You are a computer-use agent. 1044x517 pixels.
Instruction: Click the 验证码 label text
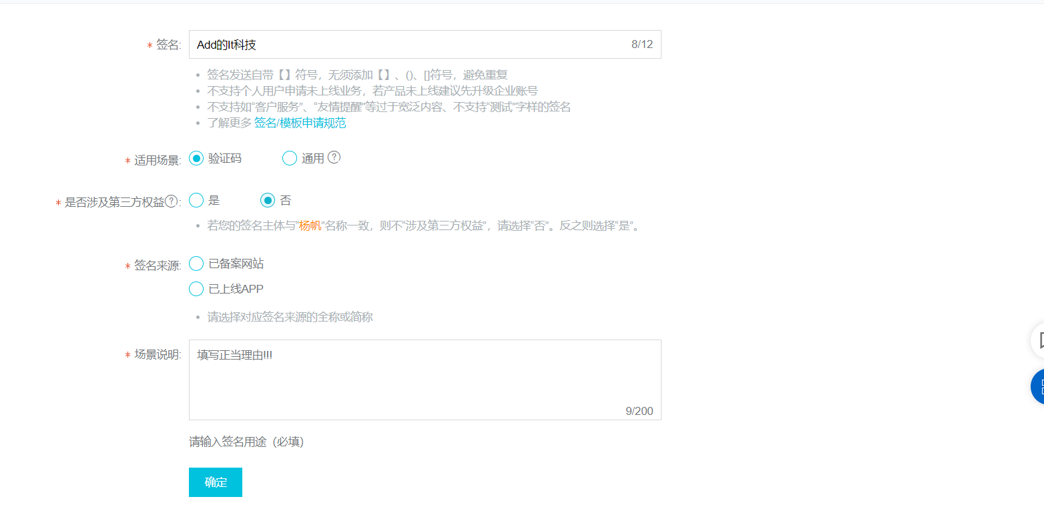[x=225, y=158]
